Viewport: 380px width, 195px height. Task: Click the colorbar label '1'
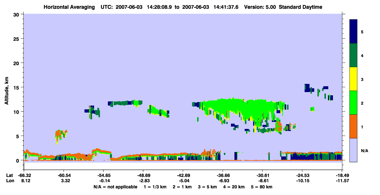(362, 127)
